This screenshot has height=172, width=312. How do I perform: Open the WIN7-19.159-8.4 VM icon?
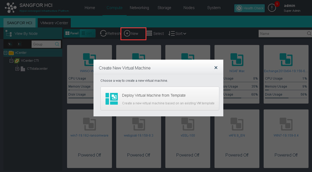286,124
